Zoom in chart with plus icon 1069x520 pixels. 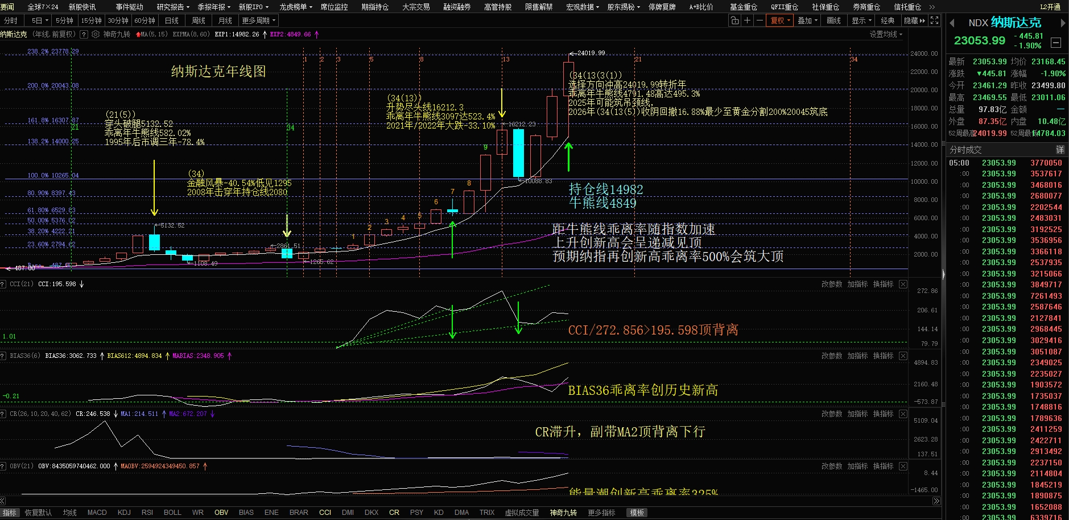tap(747, 20)
